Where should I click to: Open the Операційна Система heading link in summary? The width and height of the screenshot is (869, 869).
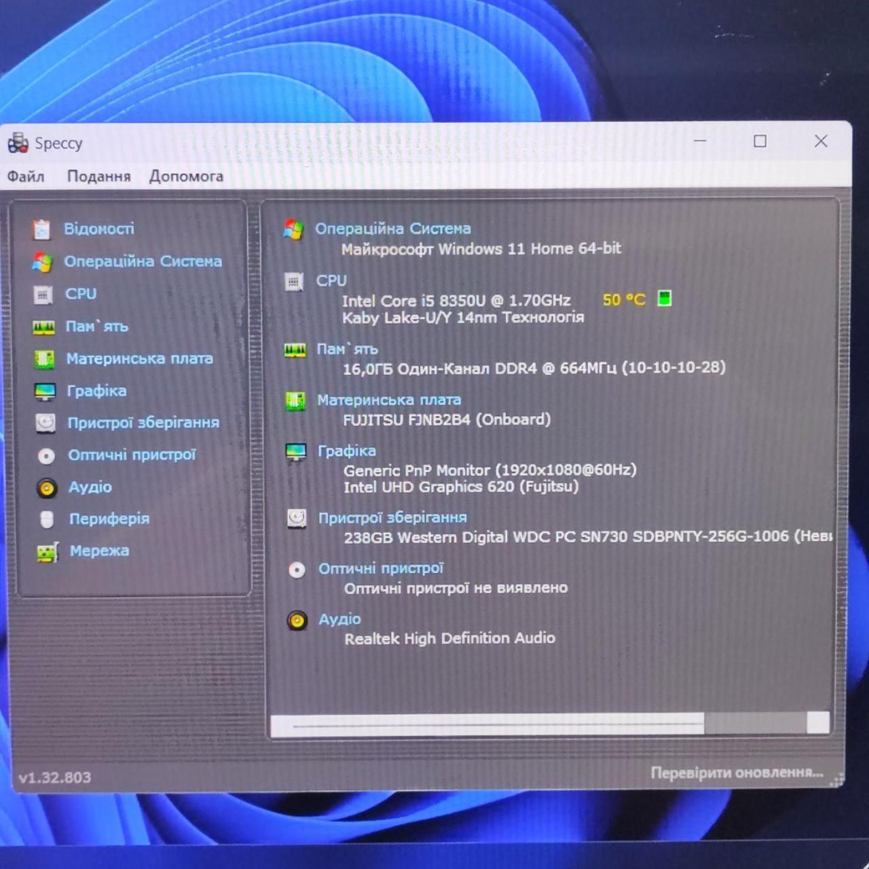(393, 229)
